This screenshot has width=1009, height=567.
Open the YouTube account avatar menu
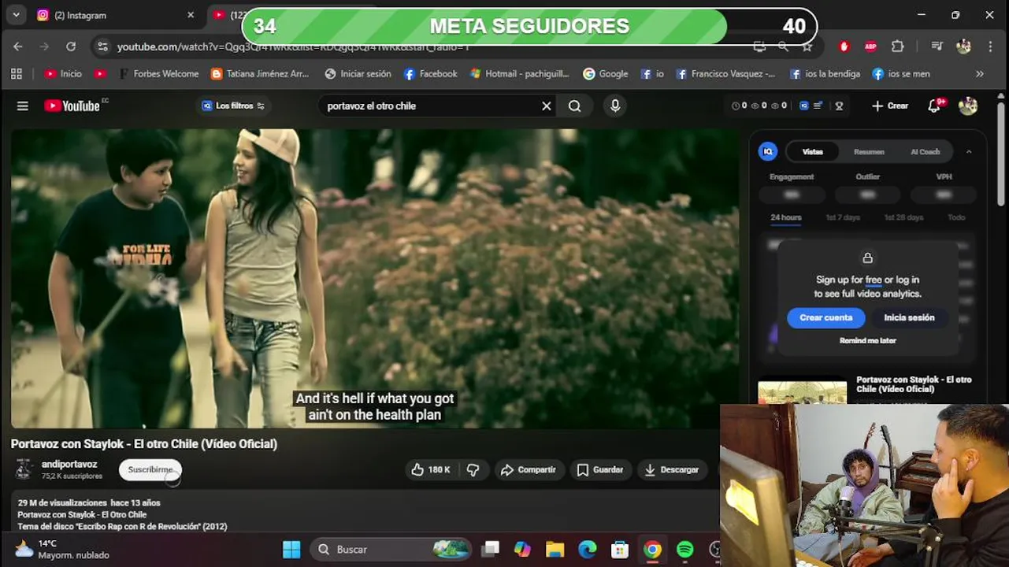(x=968, y=106)
